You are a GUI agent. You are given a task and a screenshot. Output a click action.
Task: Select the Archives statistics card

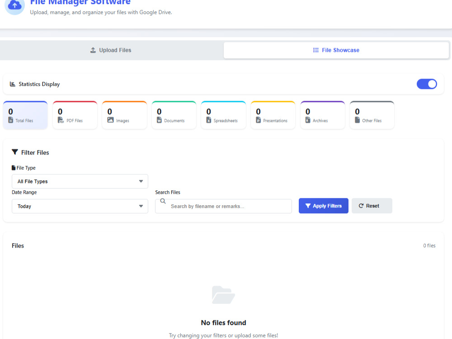(323, 115)
